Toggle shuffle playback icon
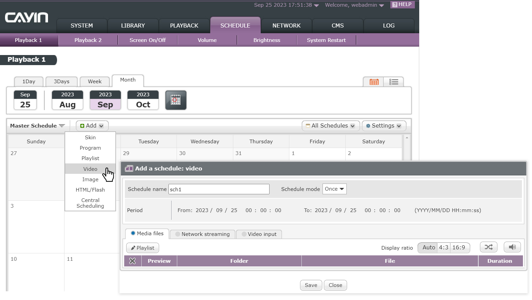 click(x=488, y=247)
